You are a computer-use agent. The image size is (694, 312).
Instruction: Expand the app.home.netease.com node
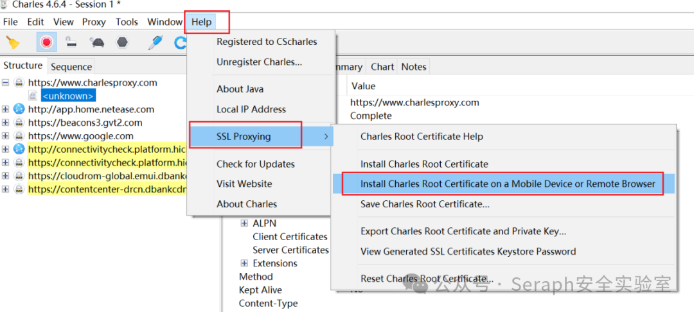(5, 109)
